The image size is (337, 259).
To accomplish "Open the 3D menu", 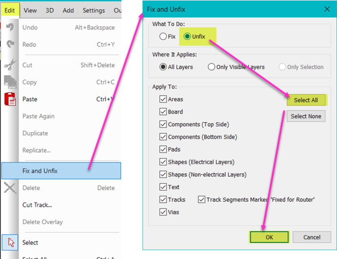I will pyautogui.click(x=50, y=10).
